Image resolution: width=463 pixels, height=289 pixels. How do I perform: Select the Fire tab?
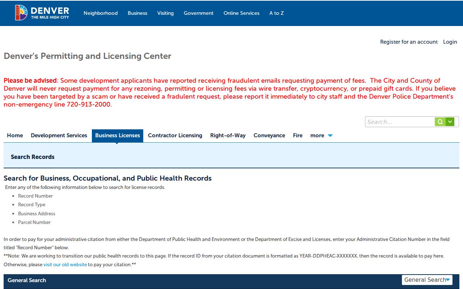[x=298, y=135]
